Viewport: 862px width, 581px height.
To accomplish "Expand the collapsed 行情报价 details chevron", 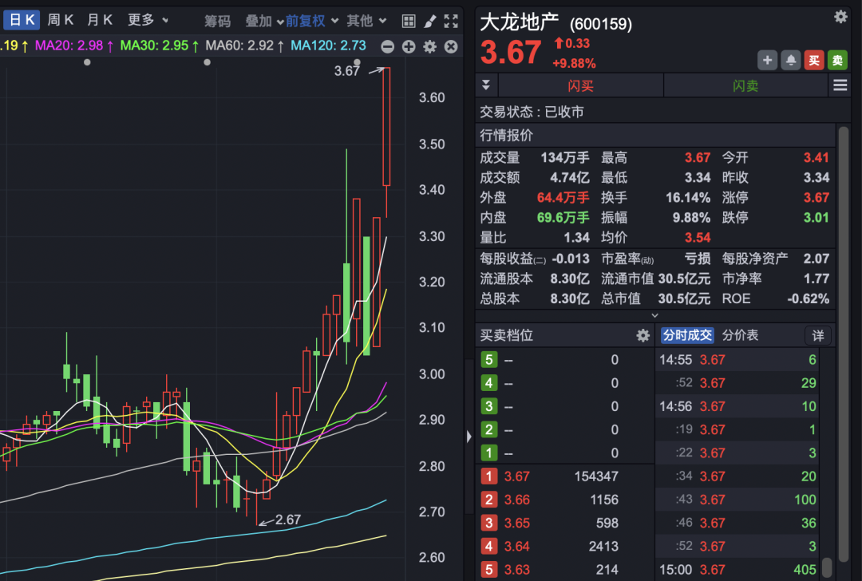I will pos(656,316).
